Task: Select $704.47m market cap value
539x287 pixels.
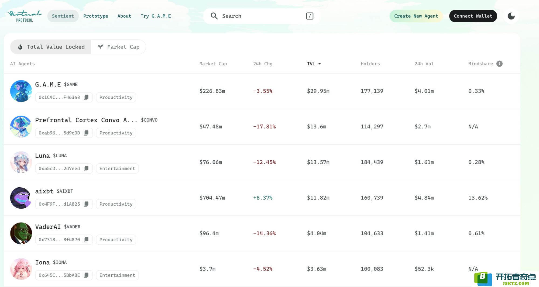Action: coord(212,198)
